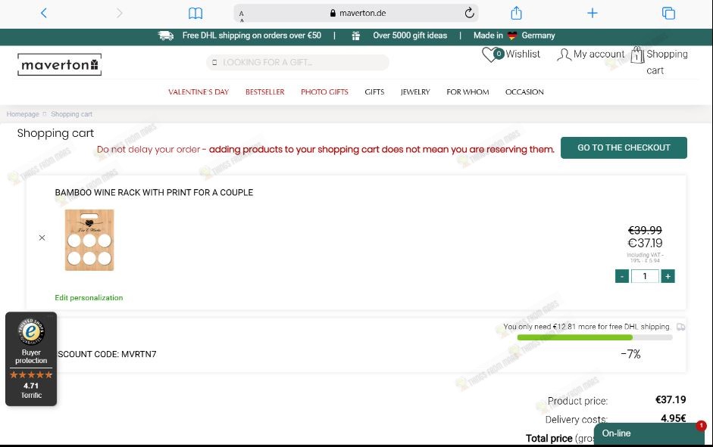Screen dimensions: 713x447
Task: Tap the Safari share icon
Action: coord(517,13)
